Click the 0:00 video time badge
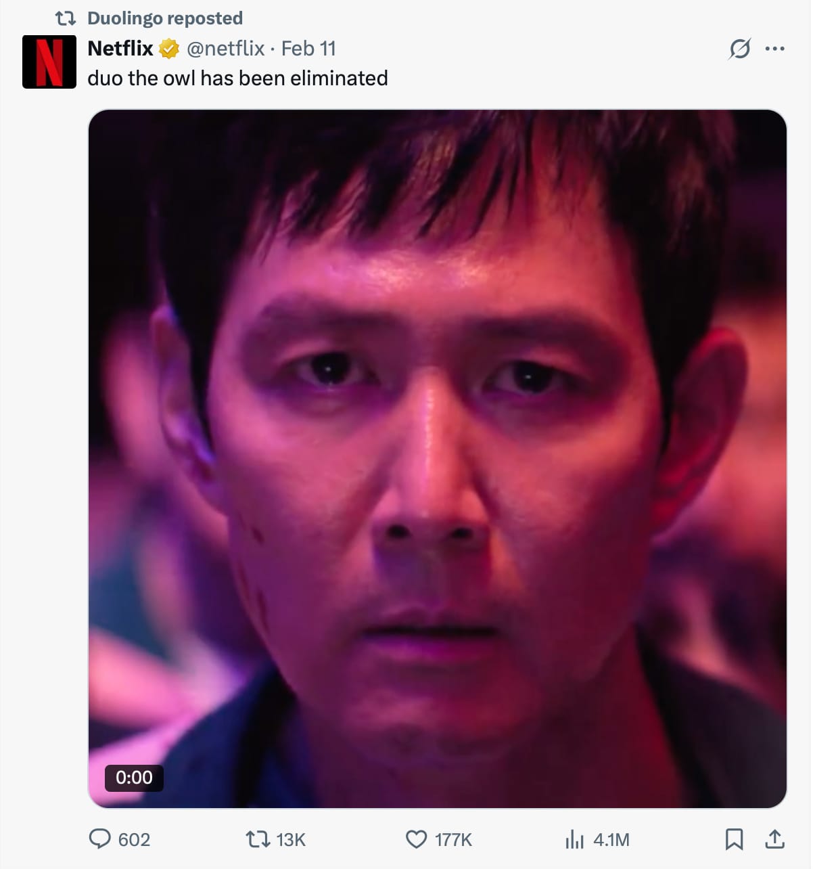 (134, 778)
